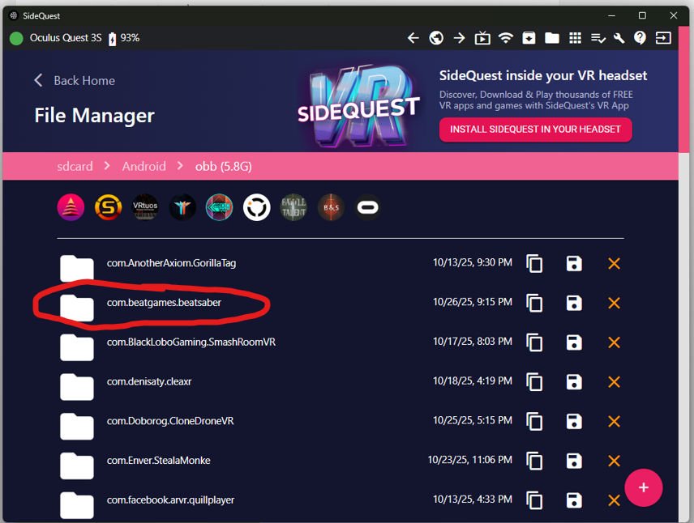Image resolution: width=694 pixels, height=523 pixels.
Task: Copy path of the com.beatgames.beatsaber folder
Action: click(x=534, y=303)
